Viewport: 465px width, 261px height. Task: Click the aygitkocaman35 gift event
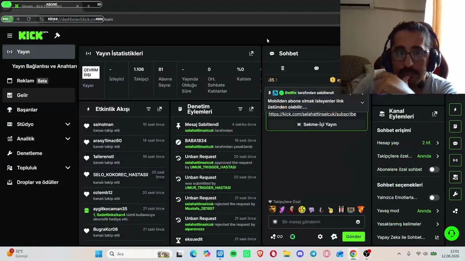tap(124, 215)
